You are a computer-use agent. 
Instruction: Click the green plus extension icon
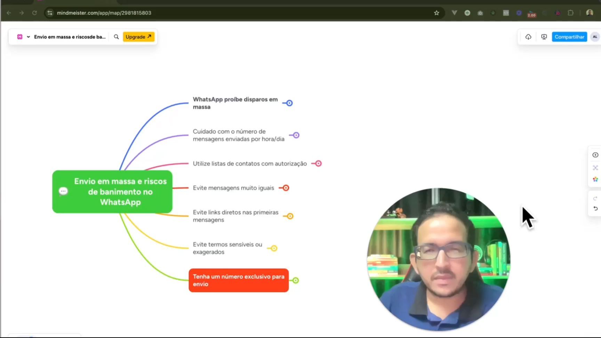[467, 13]
